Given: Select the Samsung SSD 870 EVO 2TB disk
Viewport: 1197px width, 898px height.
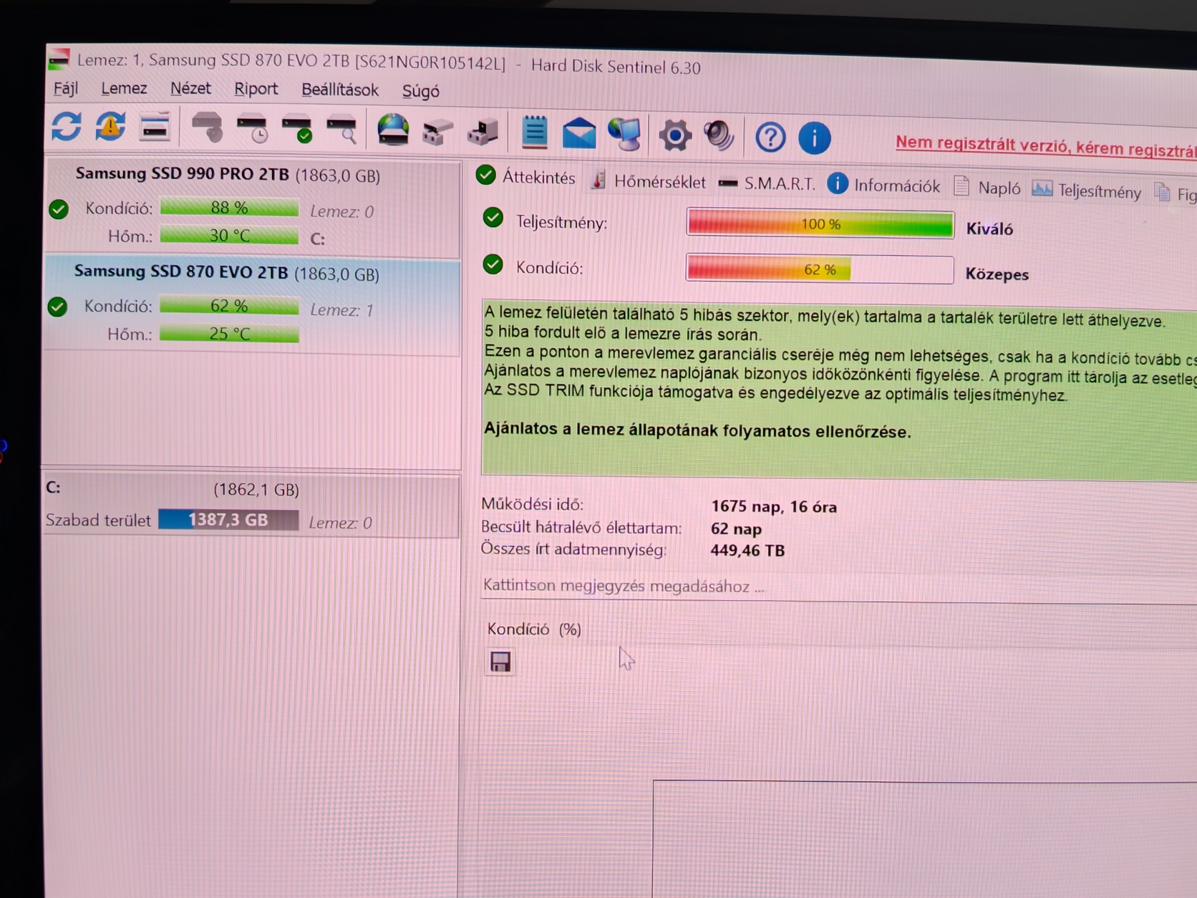Looking at the screenshot, I should click(251, 306).
